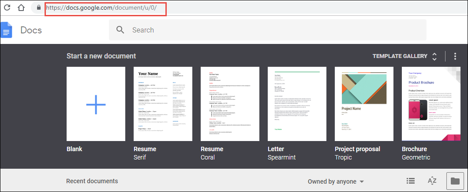
Task: Reload the page with the refresh icon
Action: coord(7,8)
